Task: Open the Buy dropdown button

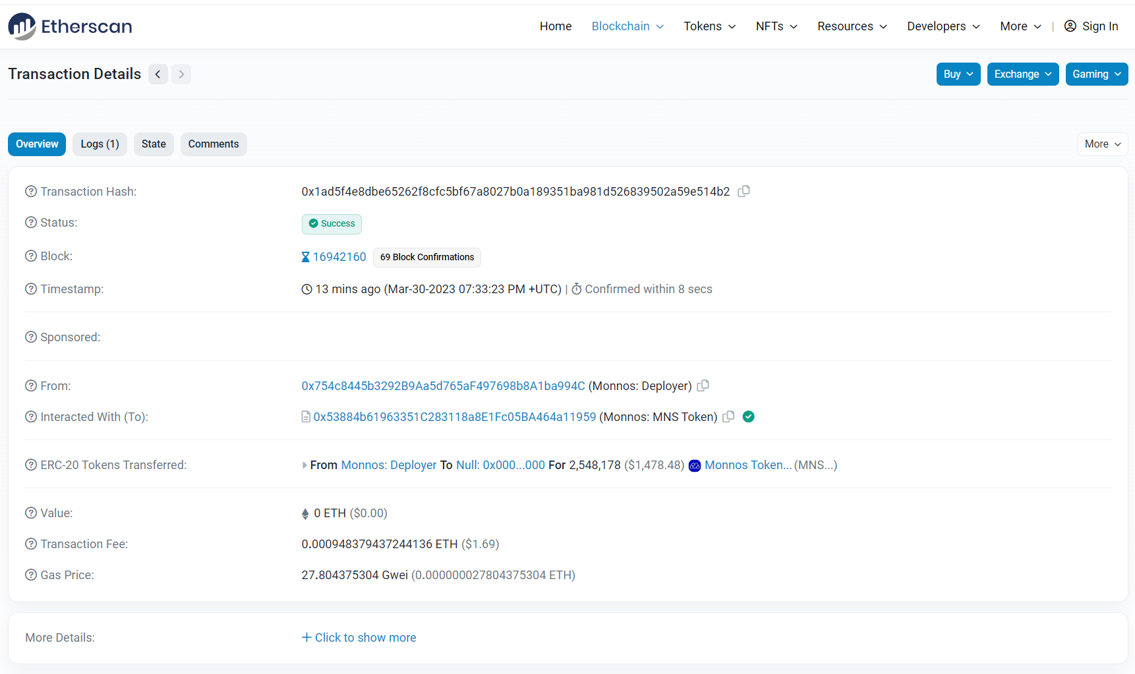Action: tap(958, 74)
